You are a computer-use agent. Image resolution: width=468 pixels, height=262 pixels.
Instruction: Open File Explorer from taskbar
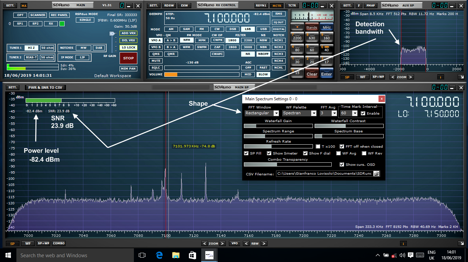point(176,255)
